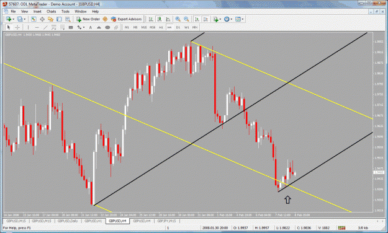Switch timeframe to W1
Viewport: 388px width, 233px height.
click(x=187, y=27)
